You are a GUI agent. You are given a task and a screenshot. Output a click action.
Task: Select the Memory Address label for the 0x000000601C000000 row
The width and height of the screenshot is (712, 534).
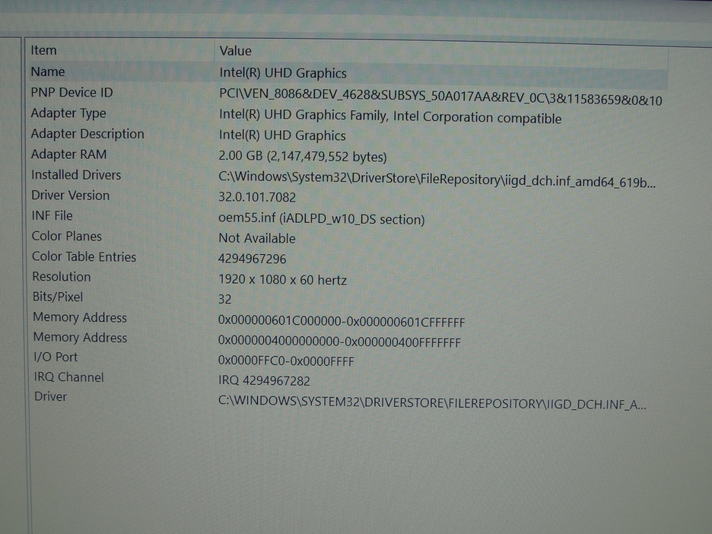(x=80, y=317)
